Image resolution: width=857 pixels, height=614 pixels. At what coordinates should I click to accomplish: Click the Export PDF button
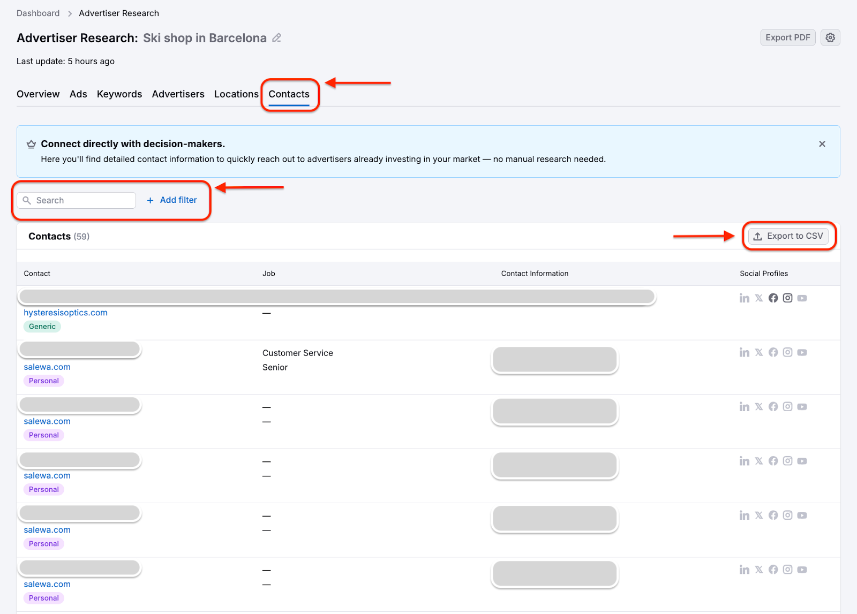787,37
